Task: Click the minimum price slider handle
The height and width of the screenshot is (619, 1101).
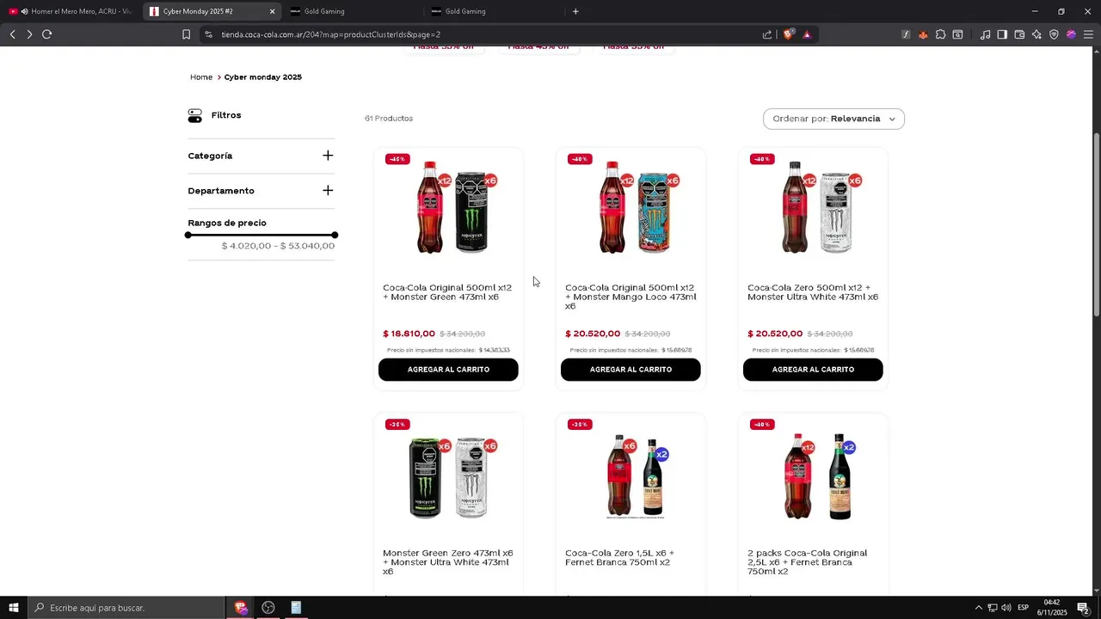Action: [x=188, y=235]
